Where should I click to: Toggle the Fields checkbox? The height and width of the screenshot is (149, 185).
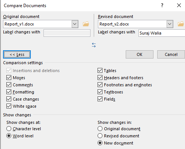(x=100, y=99)
